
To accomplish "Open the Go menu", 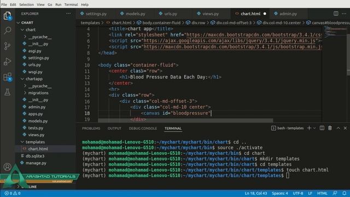I will tap(50, 4).
